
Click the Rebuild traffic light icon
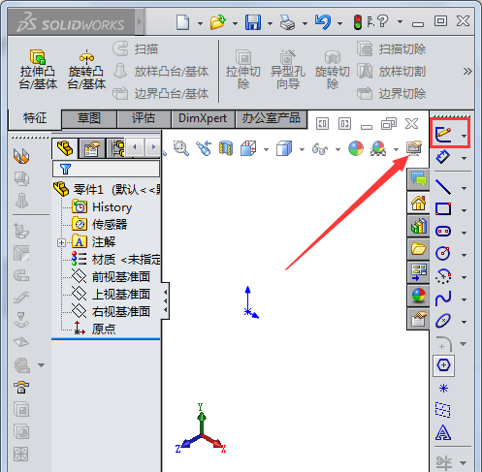pyautogui.click(x=358, y=22)
